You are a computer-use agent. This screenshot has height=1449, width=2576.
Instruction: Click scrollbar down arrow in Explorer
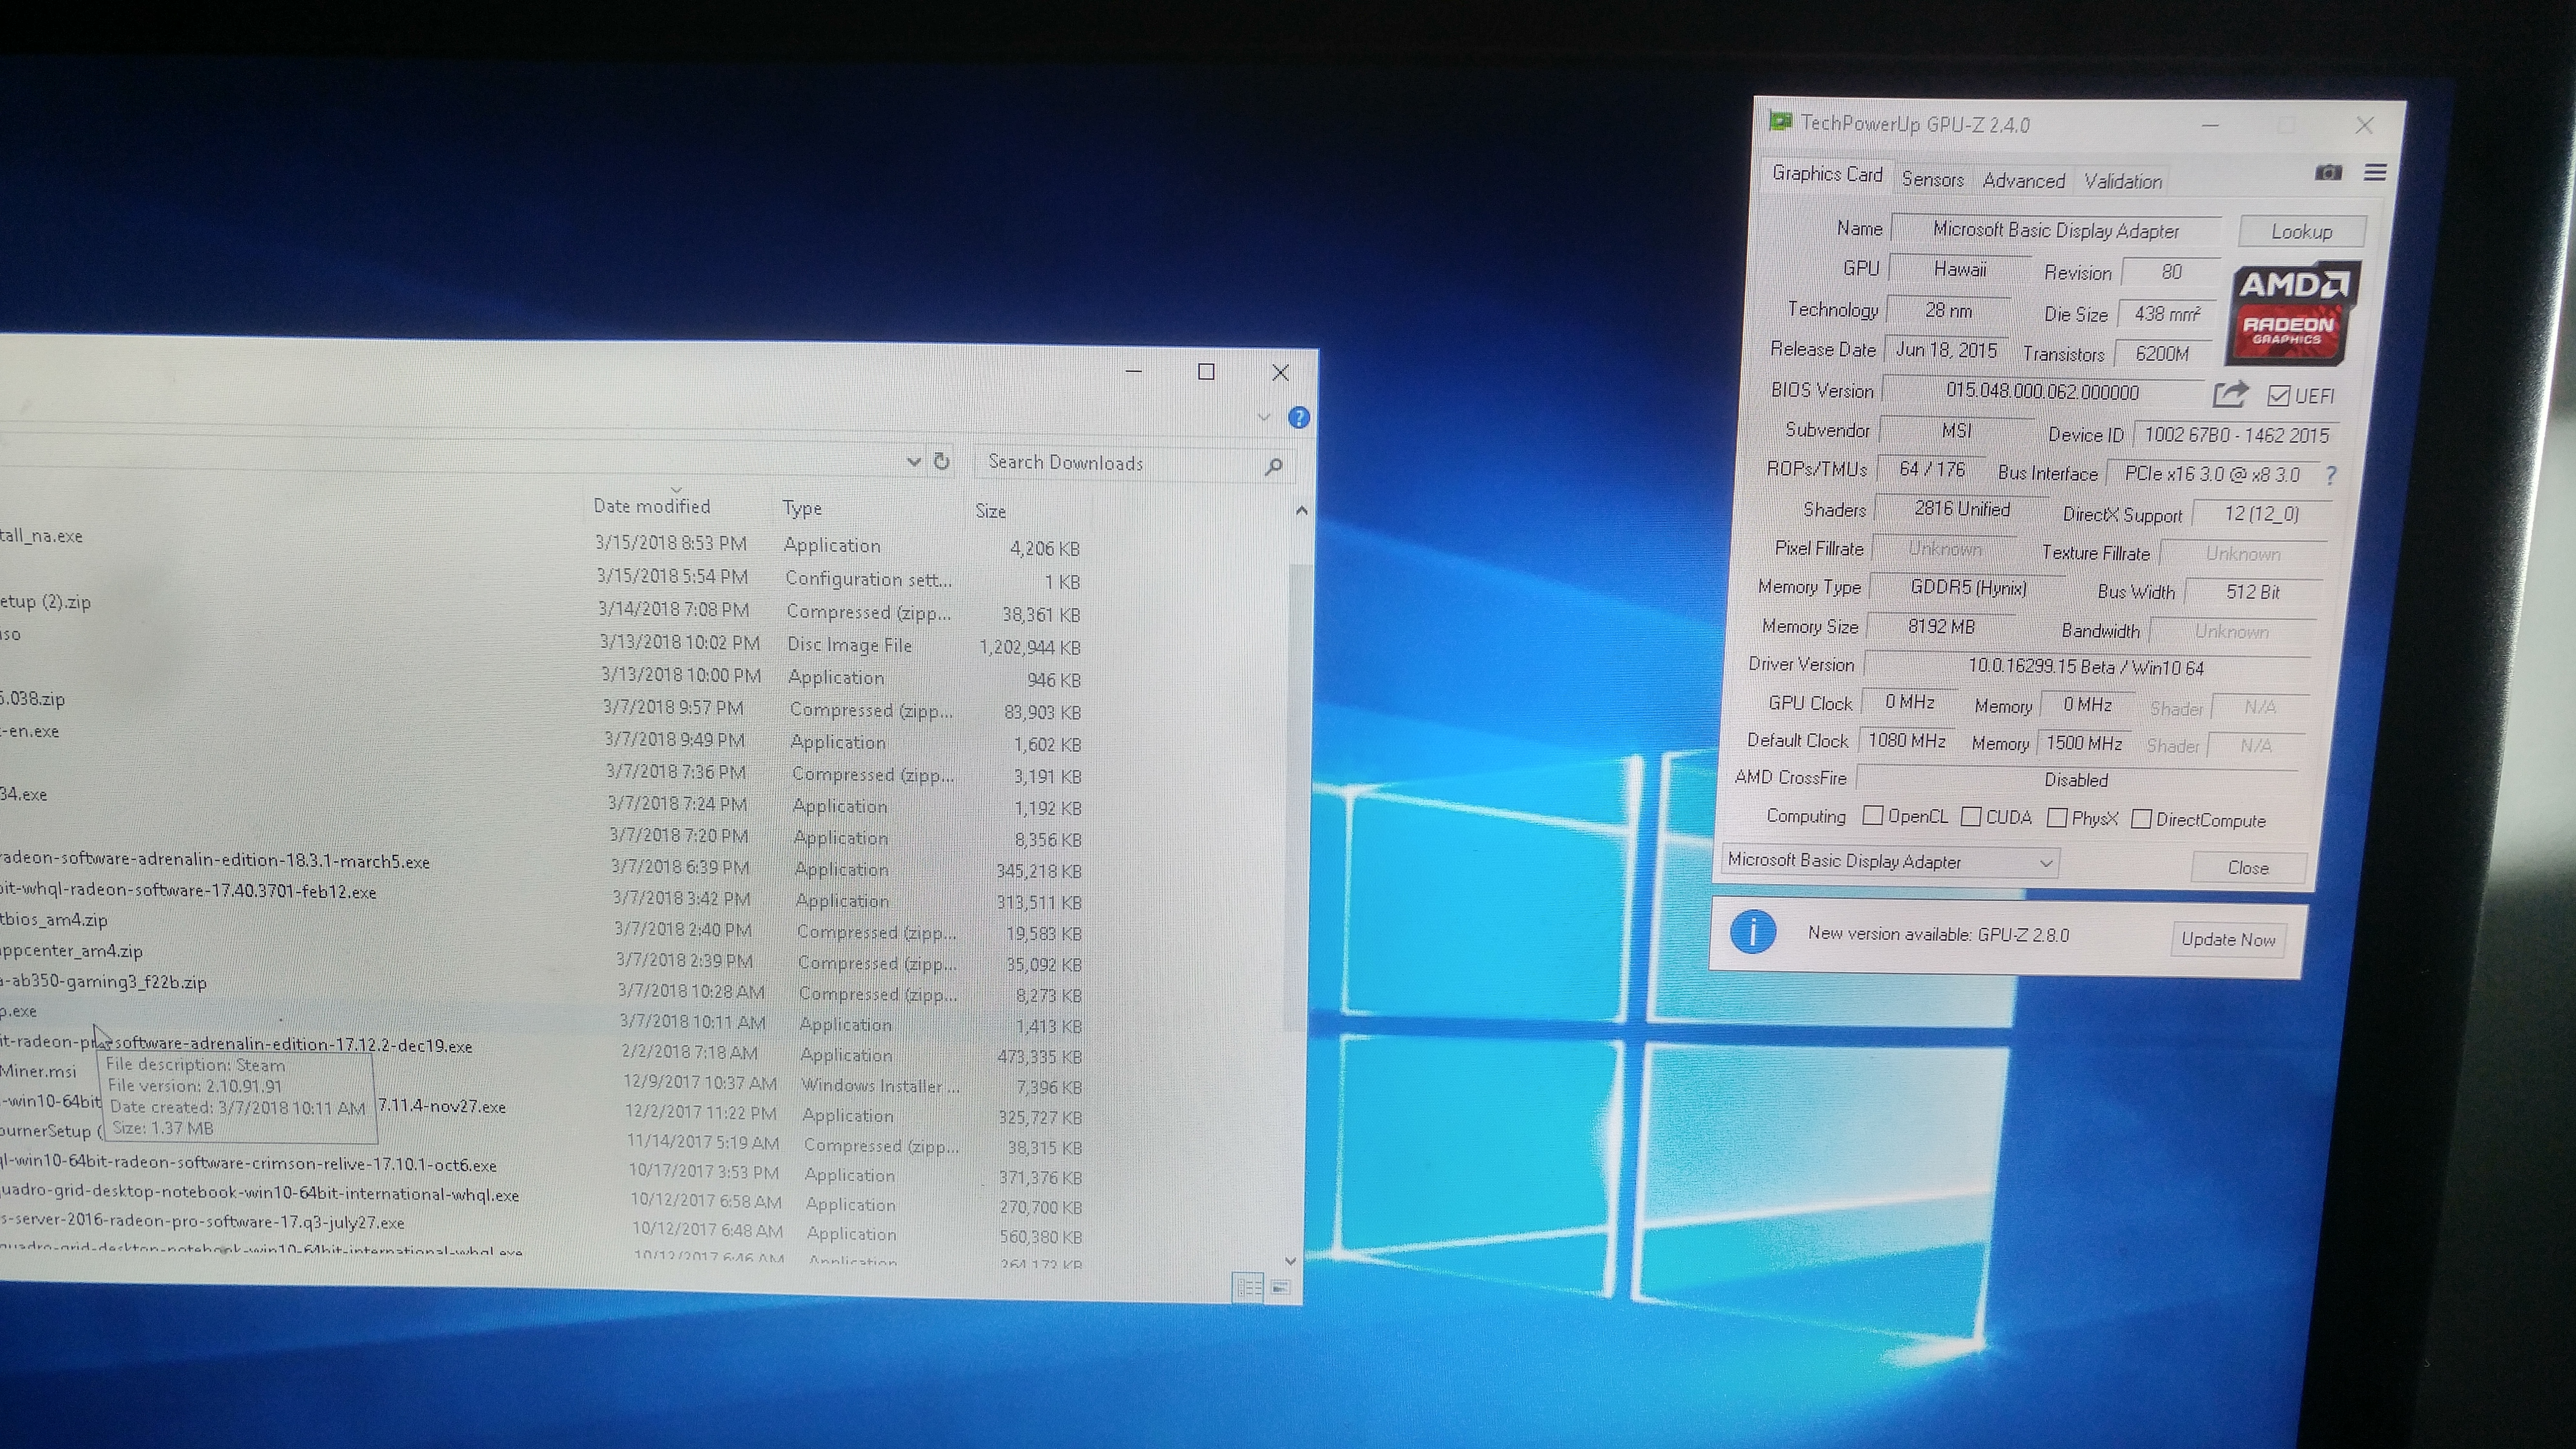[x=1290, y=1261]
